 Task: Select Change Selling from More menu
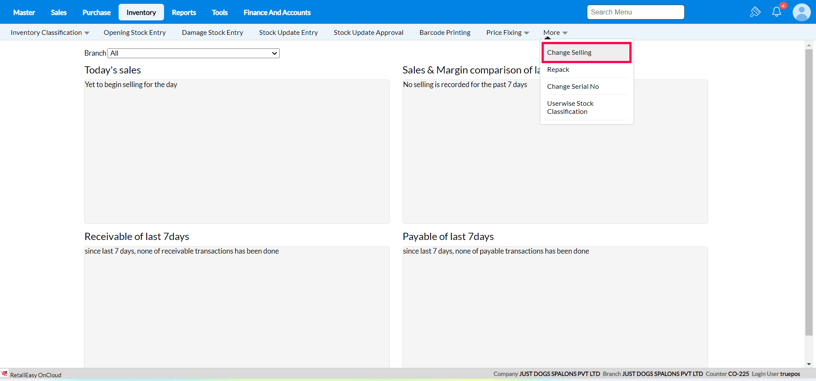coord(586,53)
